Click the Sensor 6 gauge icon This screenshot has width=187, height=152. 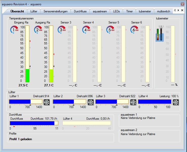(x=134, y=30)
